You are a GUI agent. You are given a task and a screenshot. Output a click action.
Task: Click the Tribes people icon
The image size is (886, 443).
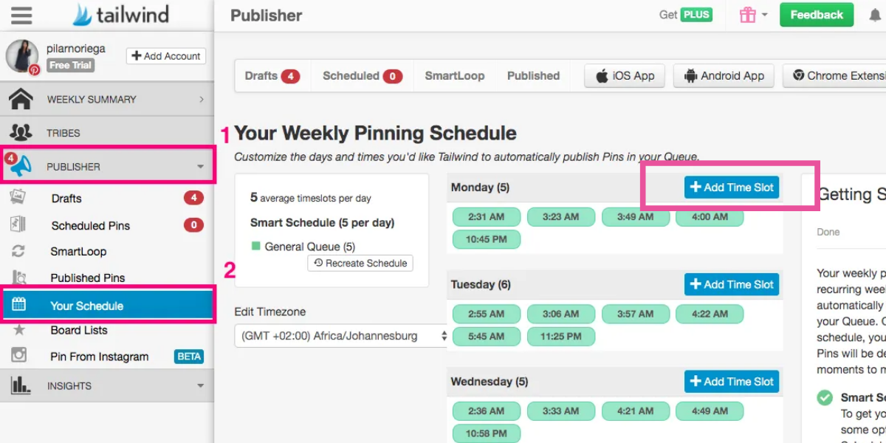(x=21, y=133)
